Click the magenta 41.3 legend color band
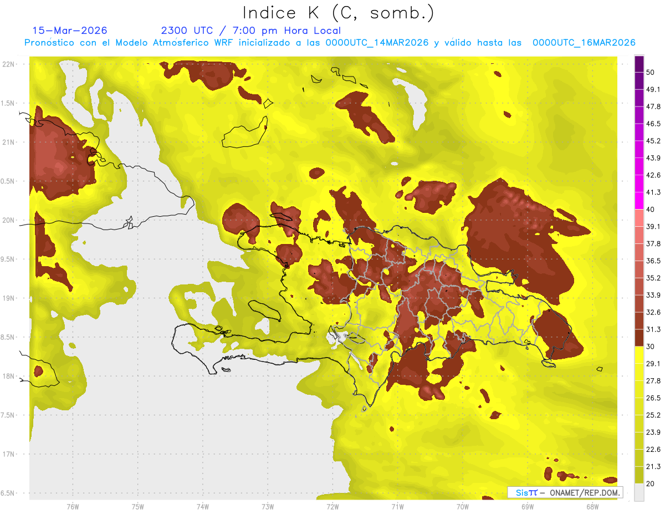 (x=639, y=201)
